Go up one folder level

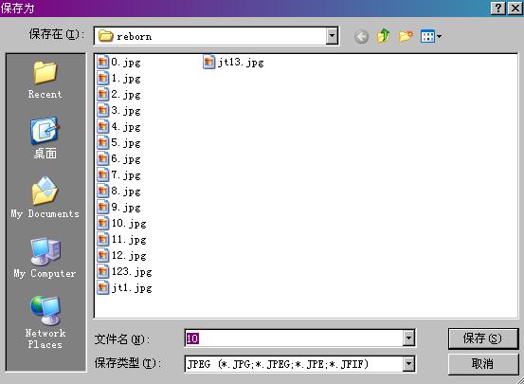pos(384,36)
